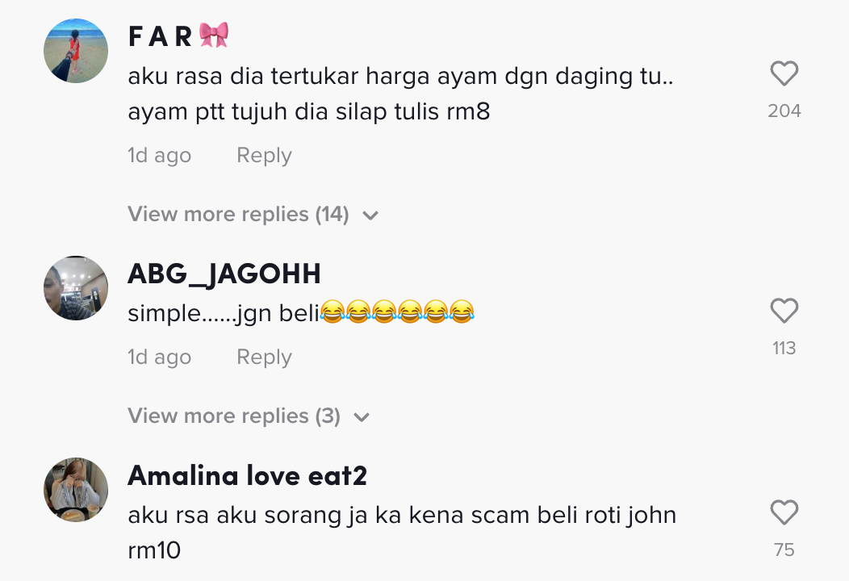Open Amalina love eat2's avatar
This screenshot has width=849, height=581.
coord(76,490)
